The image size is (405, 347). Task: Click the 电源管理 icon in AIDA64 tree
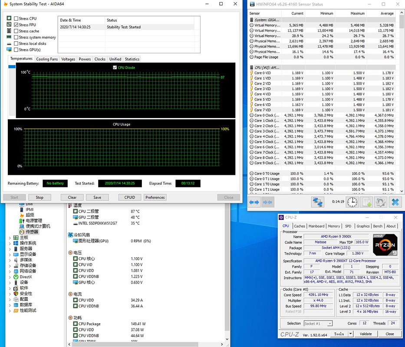coord(22,221)
